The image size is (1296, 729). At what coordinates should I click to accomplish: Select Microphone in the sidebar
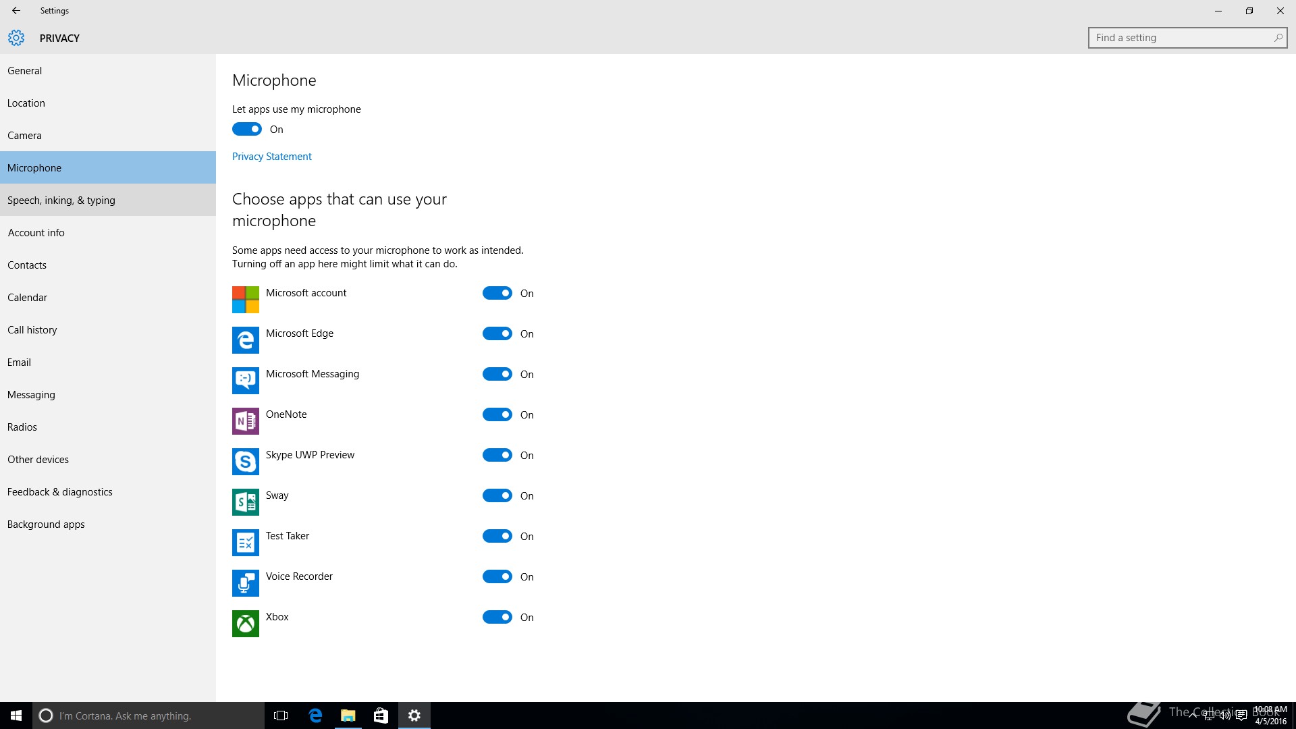[x=108, y=167]
